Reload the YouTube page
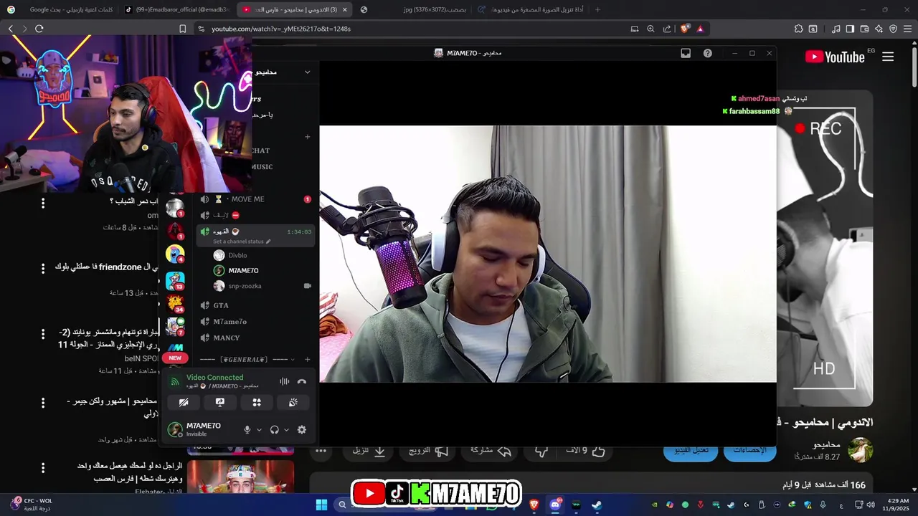 point(39,29)
